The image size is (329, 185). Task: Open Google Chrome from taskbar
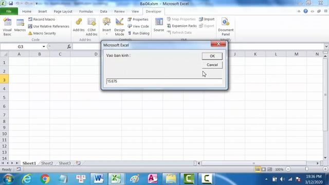(x=45, y=179)
